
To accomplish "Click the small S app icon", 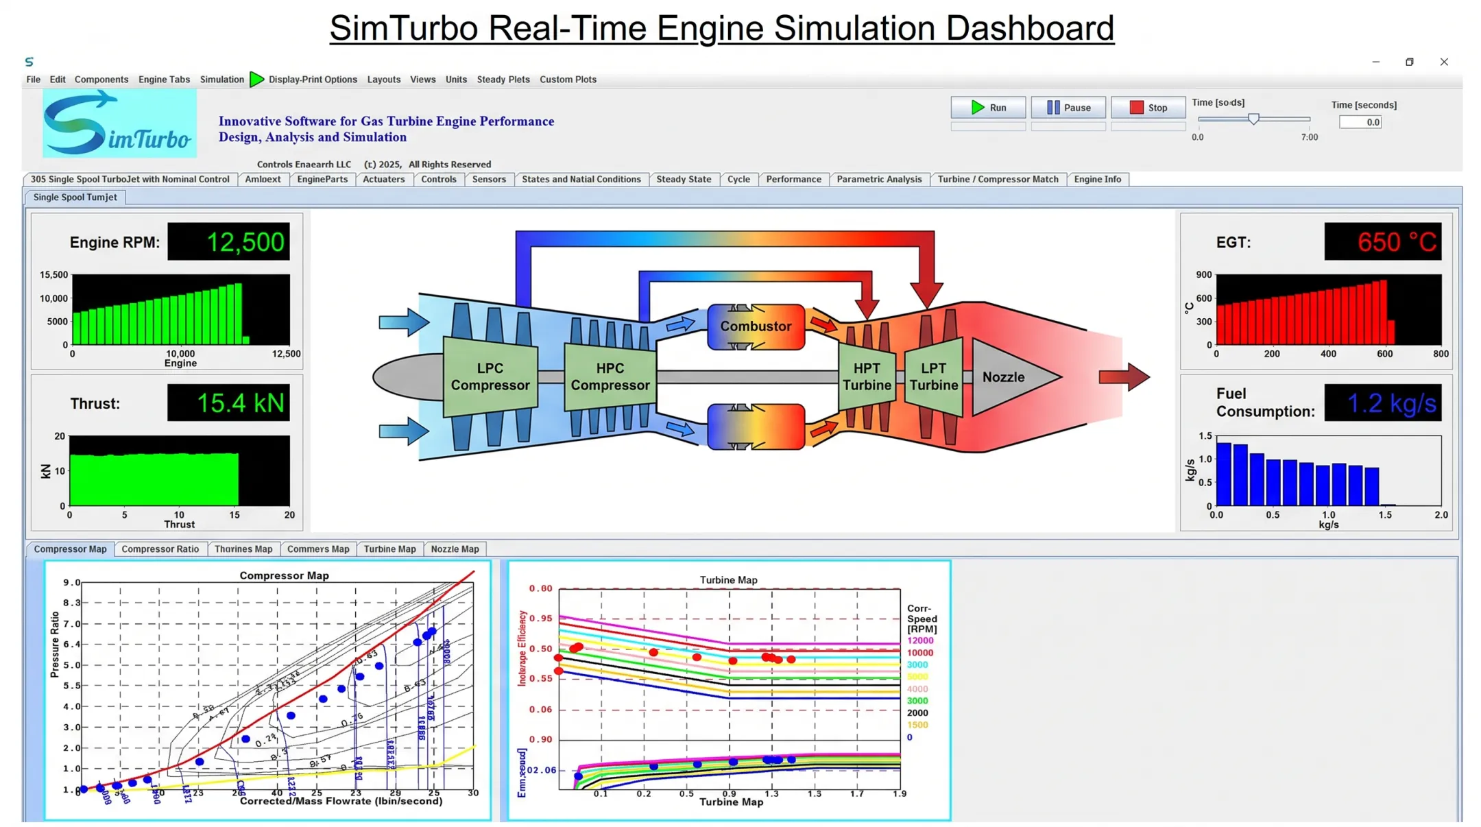I will [x=29, y=62].
